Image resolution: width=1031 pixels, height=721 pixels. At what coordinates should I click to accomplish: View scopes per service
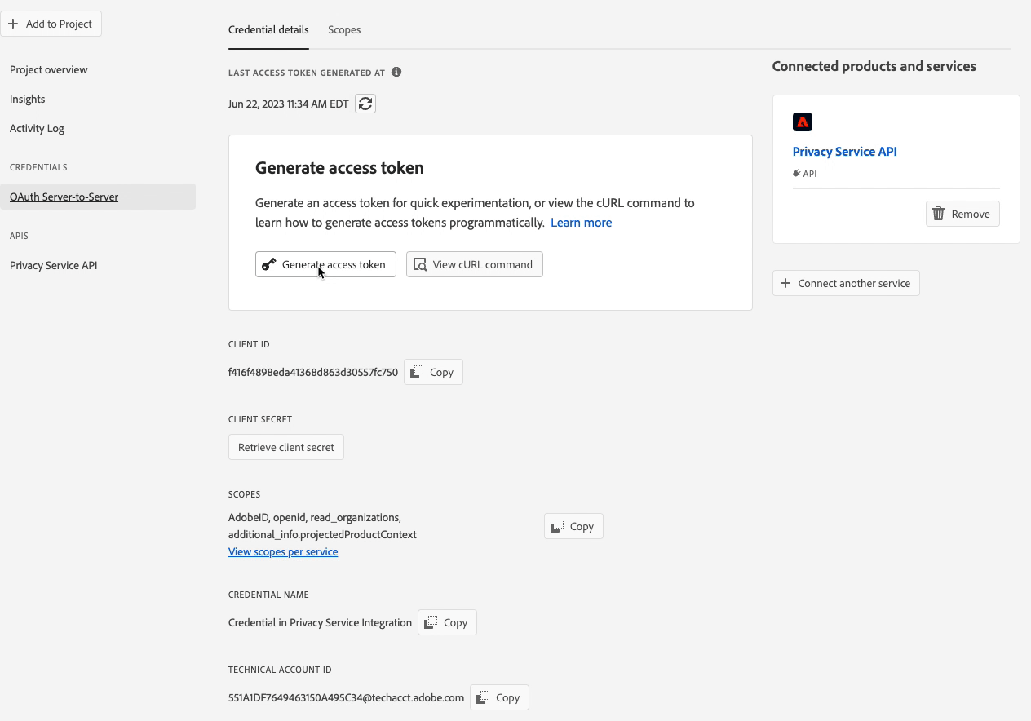[283, 551]
